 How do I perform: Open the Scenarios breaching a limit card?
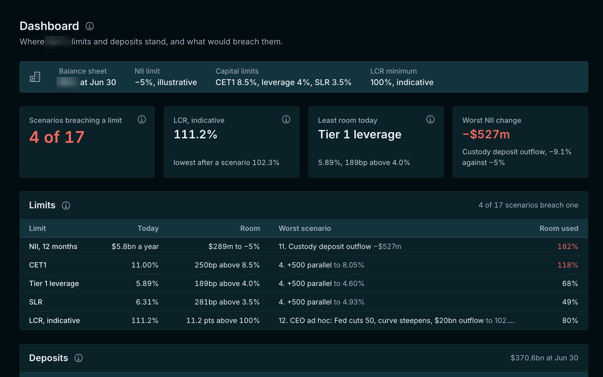[87, 142]
